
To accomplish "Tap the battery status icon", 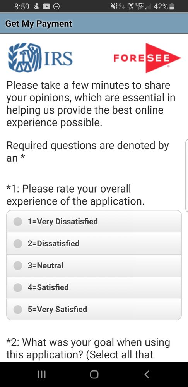I will click(172, 7).
